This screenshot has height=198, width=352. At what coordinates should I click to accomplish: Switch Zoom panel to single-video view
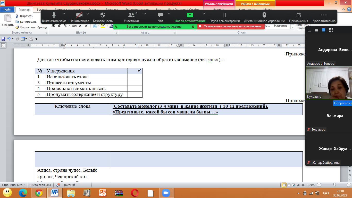(316, 30)
